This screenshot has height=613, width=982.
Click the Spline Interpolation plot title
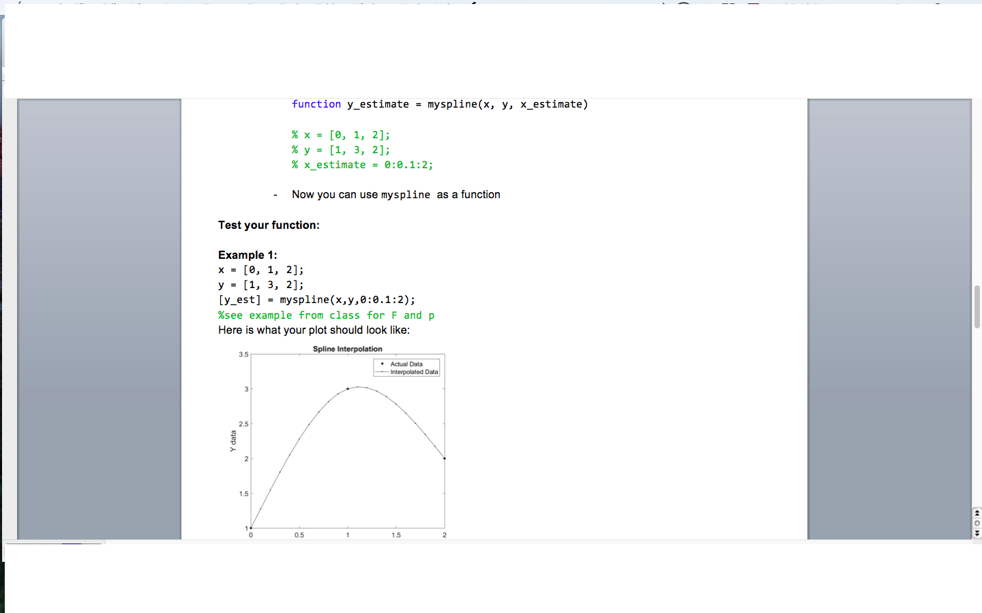click(x=346, y=349)
